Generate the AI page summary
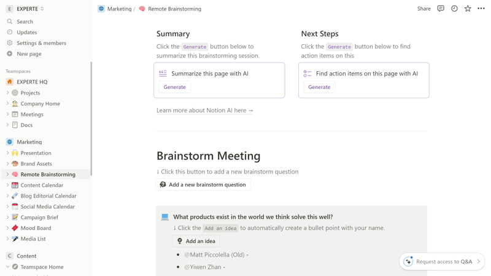 [174, 87]
